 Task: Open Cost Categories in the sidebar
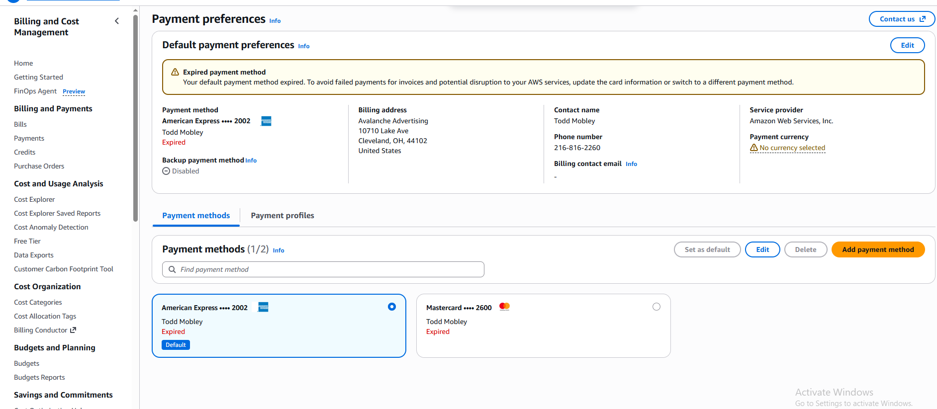coord(38,302)
